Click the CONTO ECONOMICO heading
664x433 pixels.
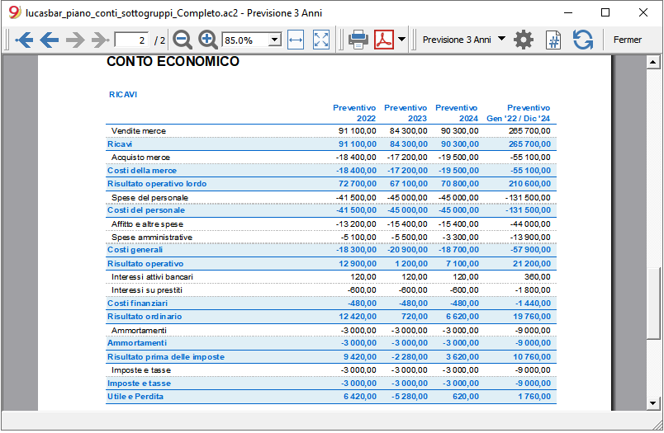pyautogui.click(x=173, y=62)
